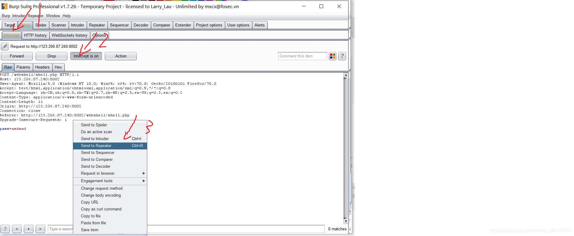Viewport: 574px width, 236px height.
Task: Select Save item in context menu
Action: [110, 230]
